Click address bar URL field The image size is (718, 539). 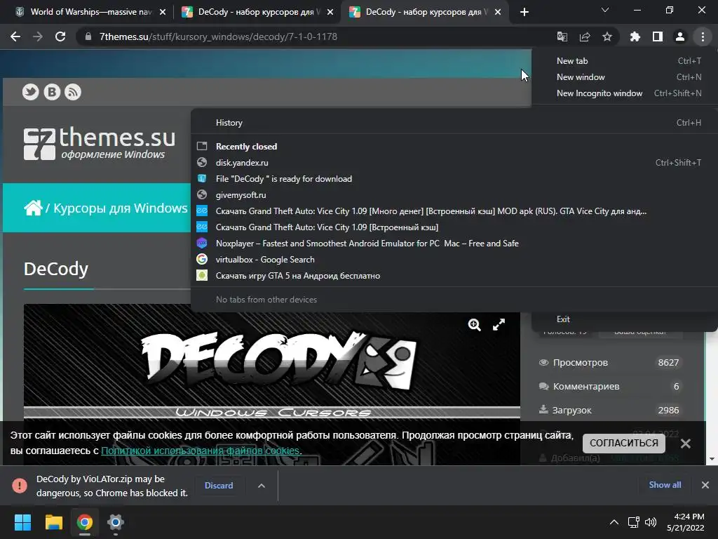[x=316, y=36]
